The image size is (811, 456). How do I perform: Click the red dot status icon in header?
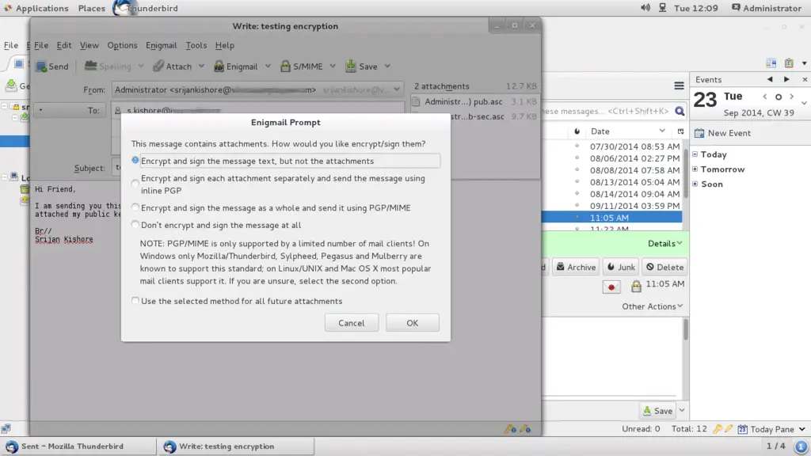611,287
